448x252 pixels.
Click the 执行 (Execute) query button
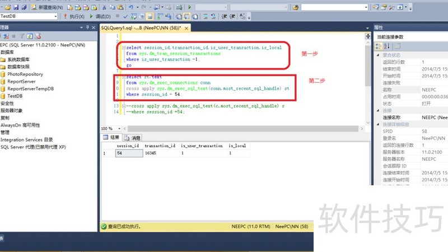(x=74, y=17)
